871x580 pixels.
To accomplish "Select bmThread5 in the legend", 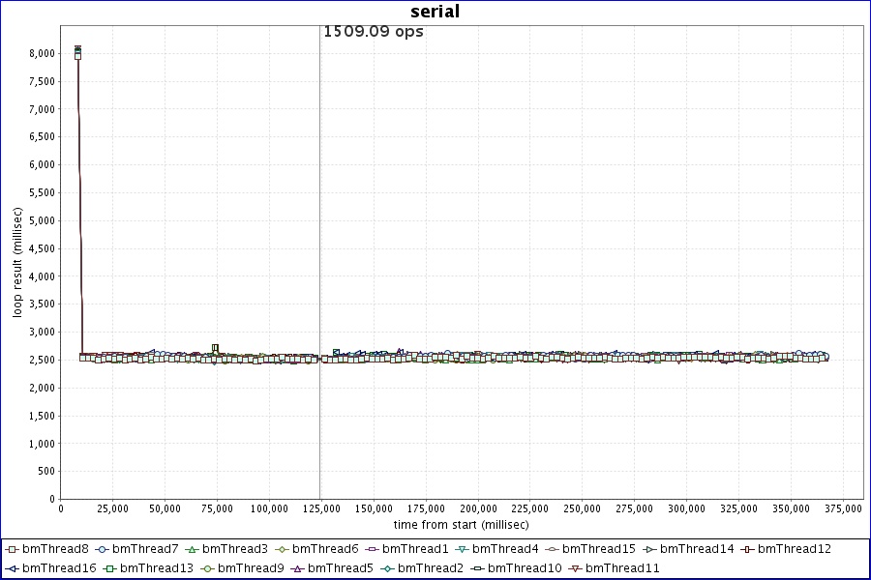I will [340, 568].
